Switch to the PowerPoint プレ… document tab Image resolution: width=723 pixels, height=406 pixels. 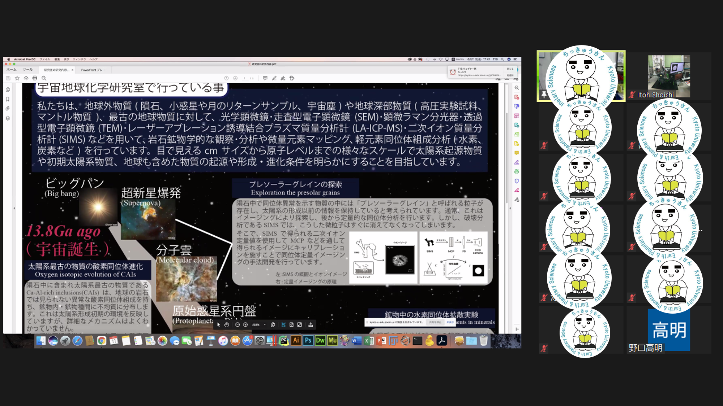pyautogui.click(x=93, y=70)
